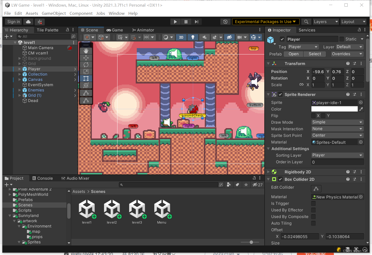Open the Layer Default dropdown
Viewport: 372px width, 255px height.
350,47
